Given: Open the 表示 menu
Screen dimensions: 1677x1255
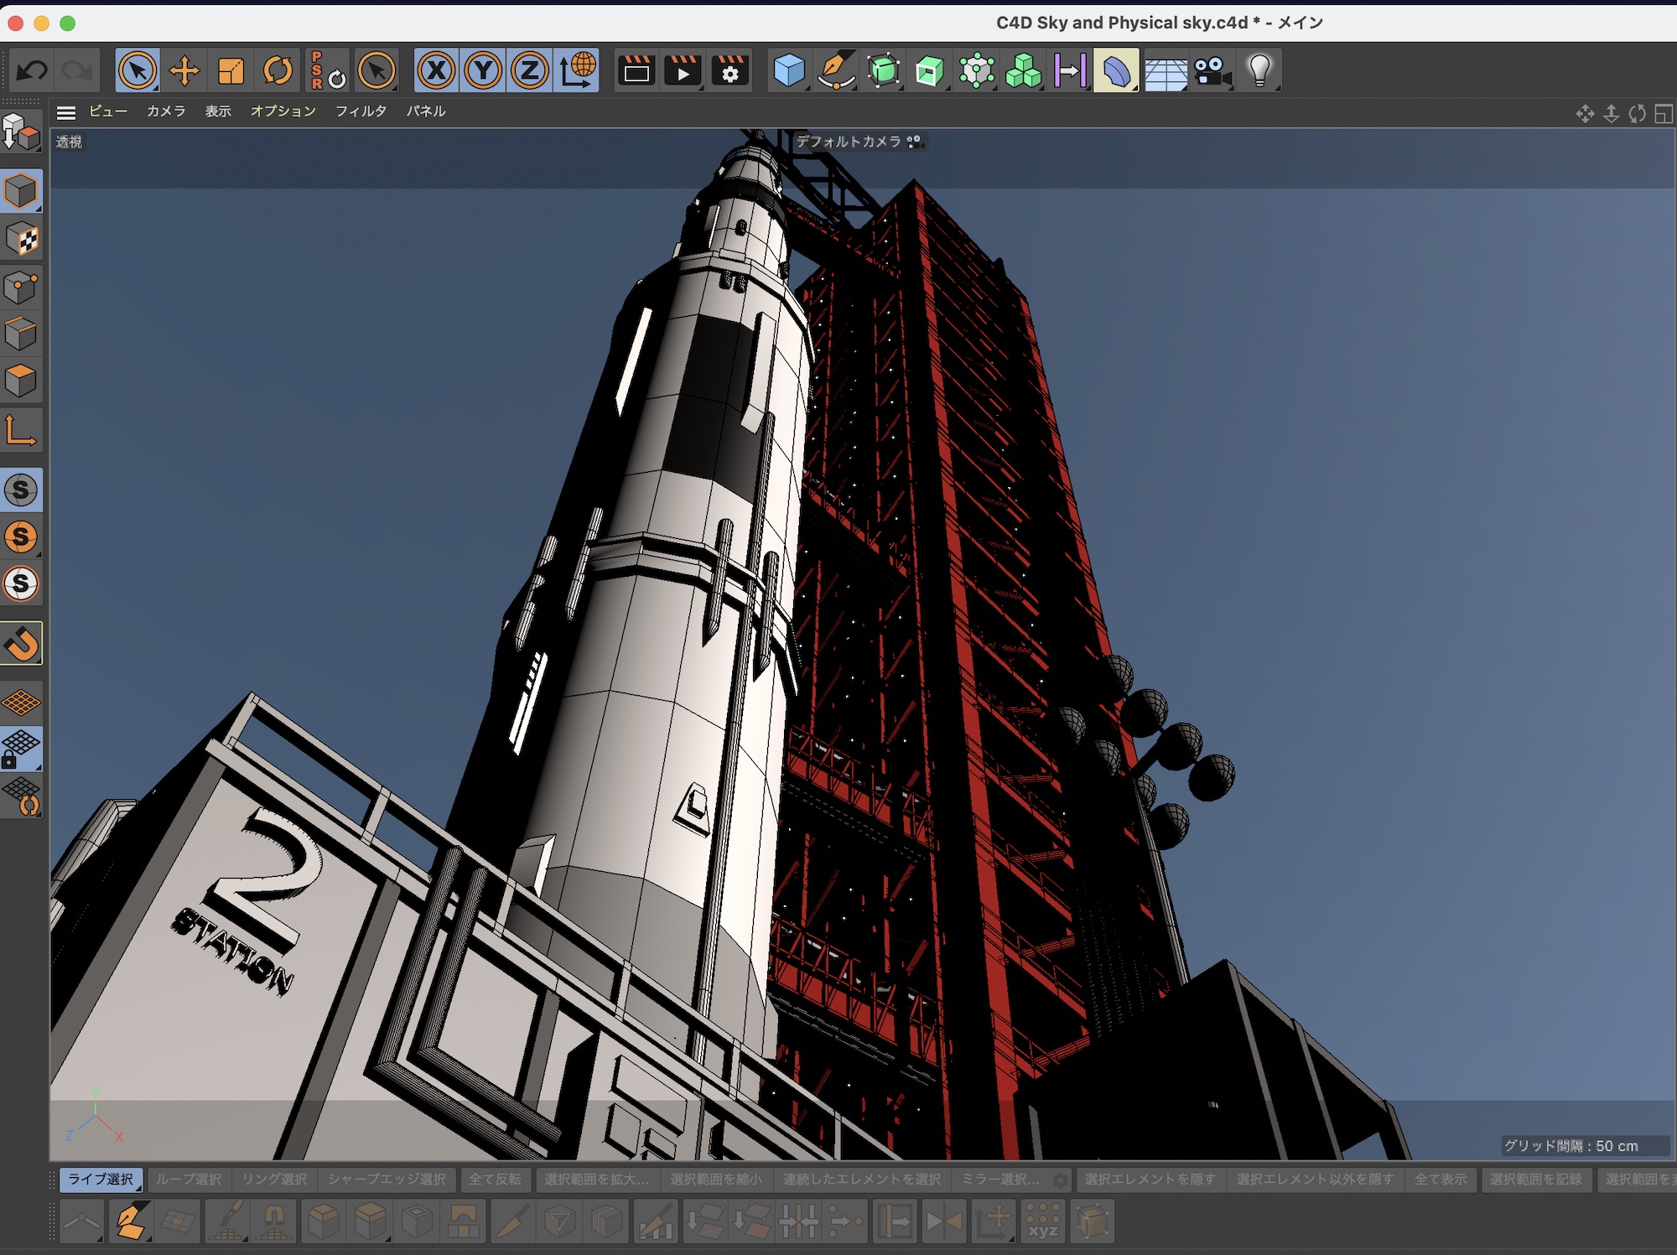Looking at the screenshot, I should [218, 111].
